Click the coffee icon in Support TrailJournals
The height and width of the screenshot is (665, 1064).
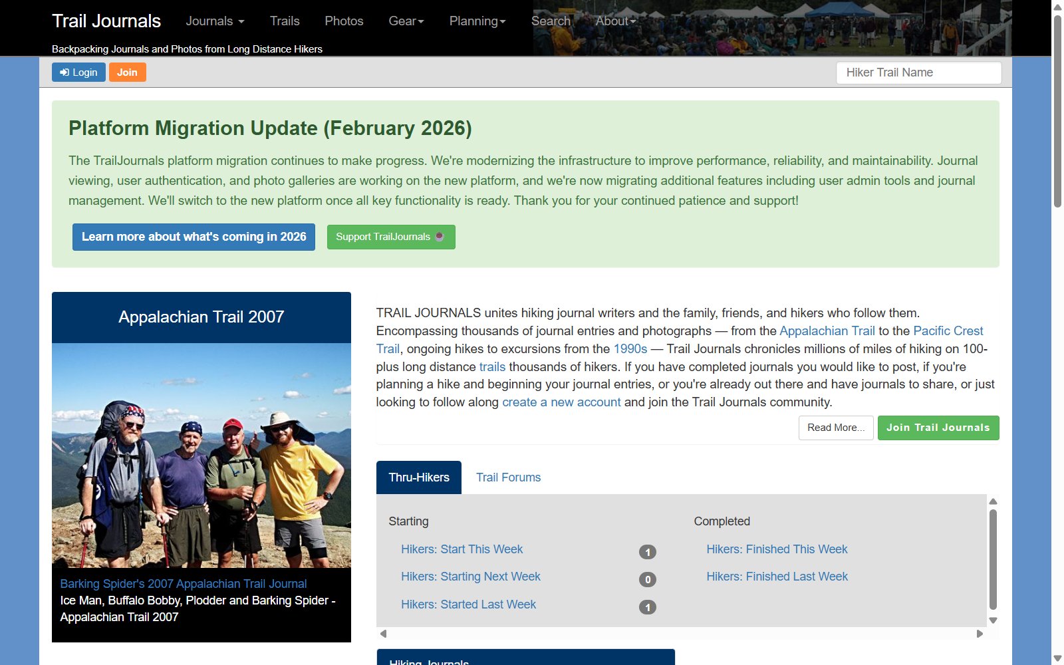[440, 236]
